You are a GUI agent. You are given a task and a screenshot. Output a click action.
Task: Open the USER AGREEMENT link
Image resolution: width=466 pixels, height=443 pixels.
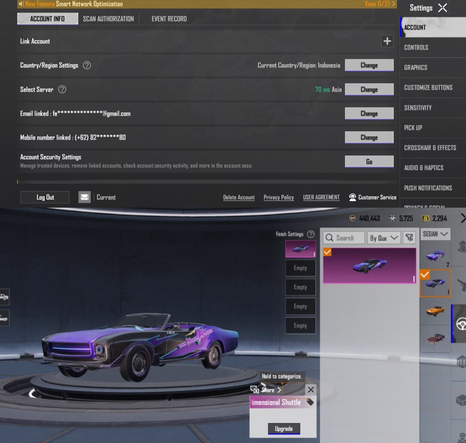(321, 197)
